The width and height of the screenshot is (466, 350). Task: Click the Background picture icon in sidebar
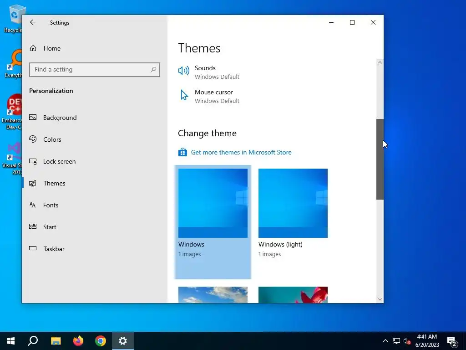(x=33, y=117)
